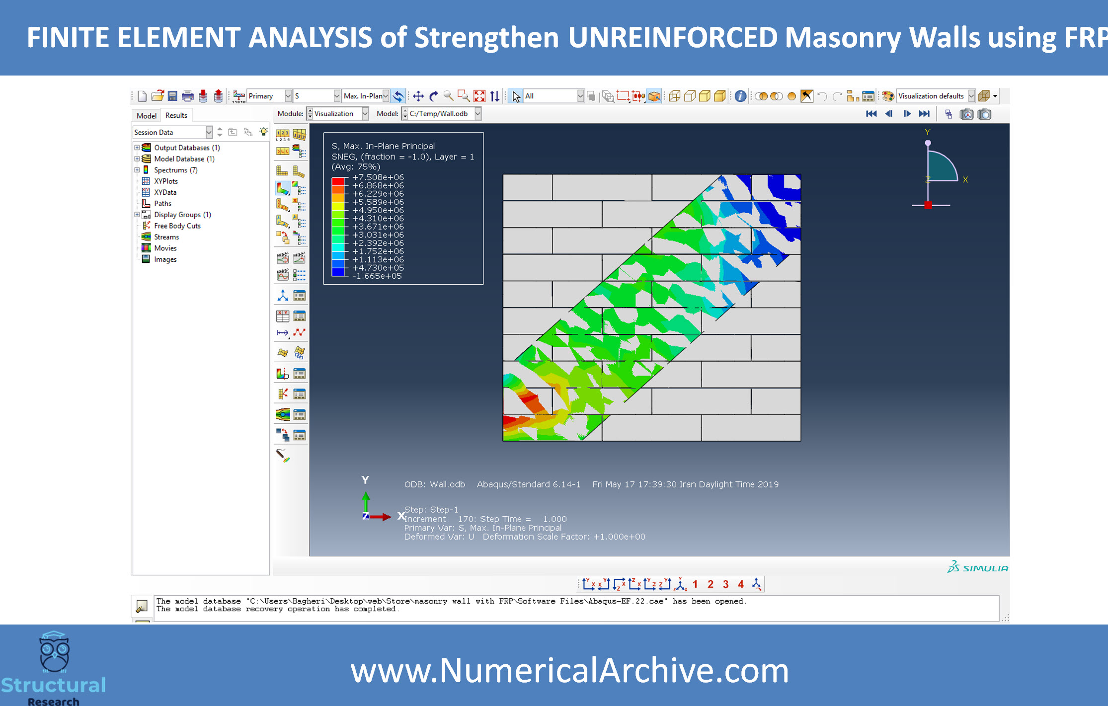Screen dimensions: 1108x706
Task: Jump to first frame
Action: point(871,114)
